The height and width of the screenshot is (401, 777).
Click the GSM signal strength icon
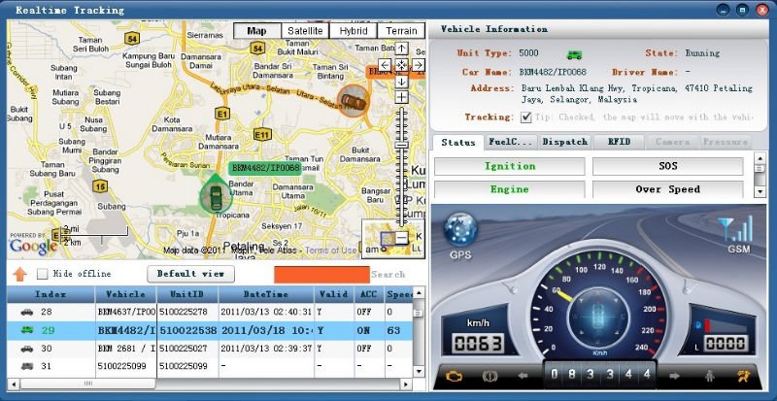click(x=736, y=229)
